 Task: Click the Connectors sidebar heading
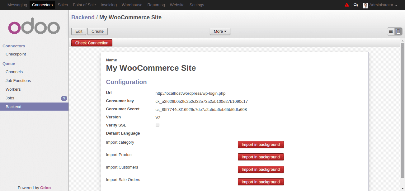point(14,46)
